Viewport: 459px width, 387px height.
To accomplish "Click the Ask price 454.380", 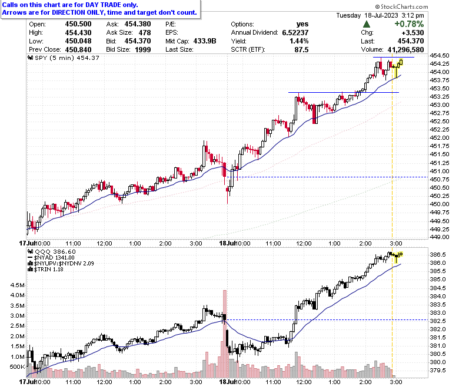I will click(x=138, y=24).
